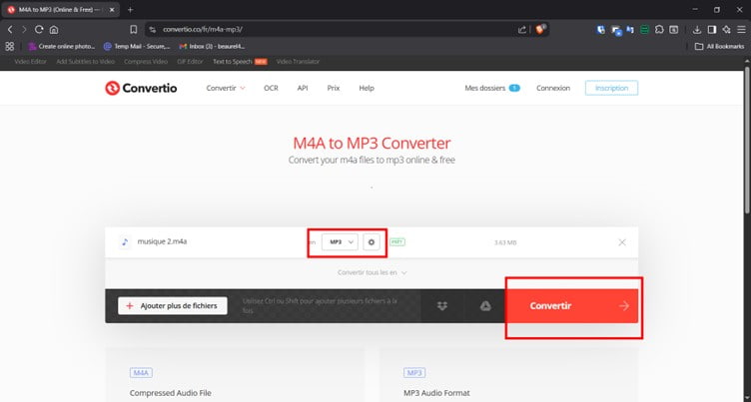
Task: Go forward in browser history
Action: coord(24,29)
